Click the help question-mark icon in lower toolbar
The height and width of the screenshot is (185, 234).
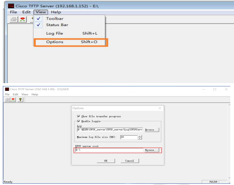tap(20, 99)
